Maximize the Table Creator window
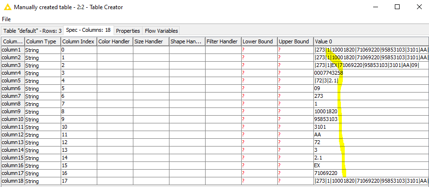Screen dimensions: 429x187 397,7
